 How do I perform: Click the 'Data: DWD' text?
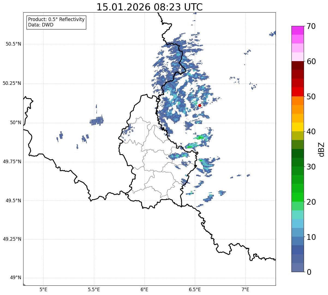[41, 25]
